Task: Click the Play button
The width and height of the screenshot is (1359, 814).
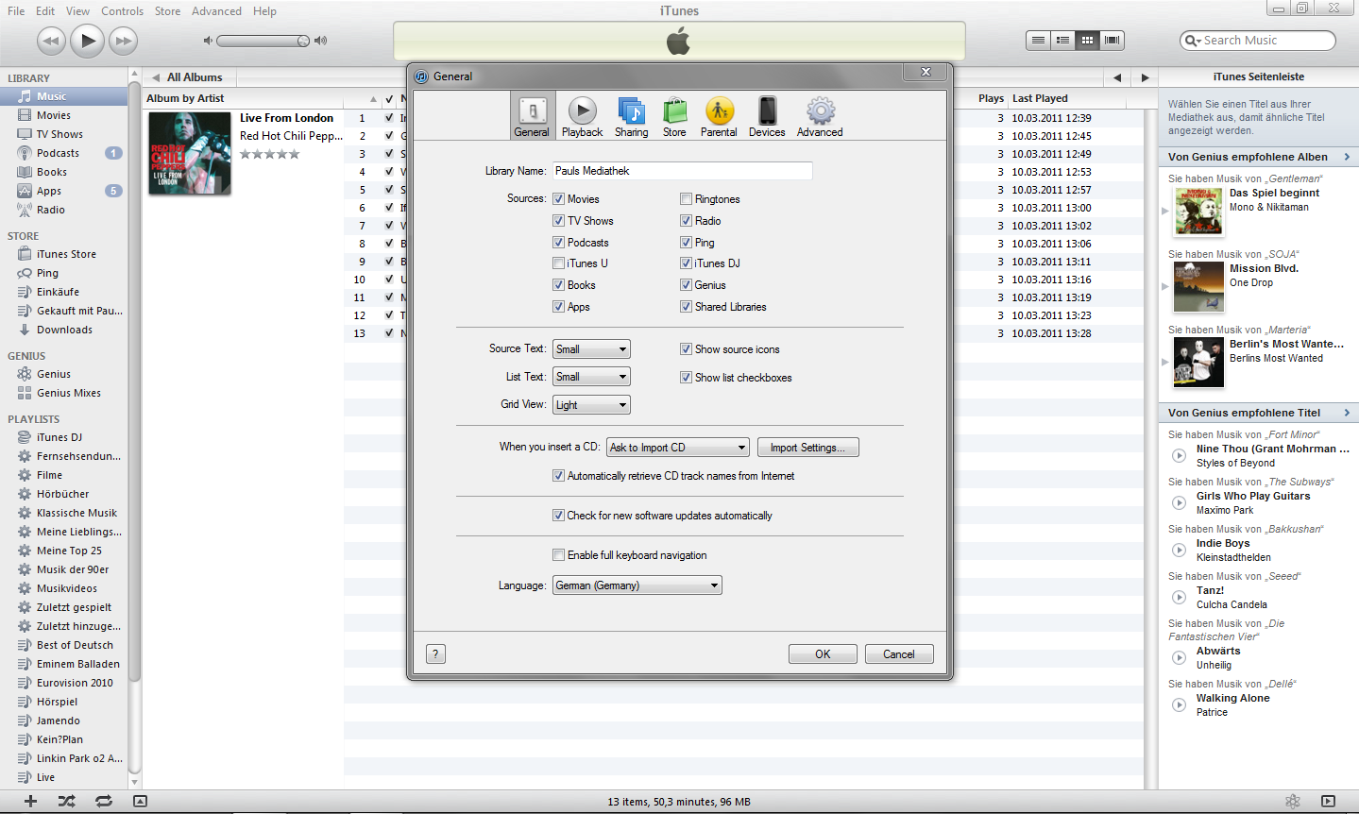Action: [87, 40]
